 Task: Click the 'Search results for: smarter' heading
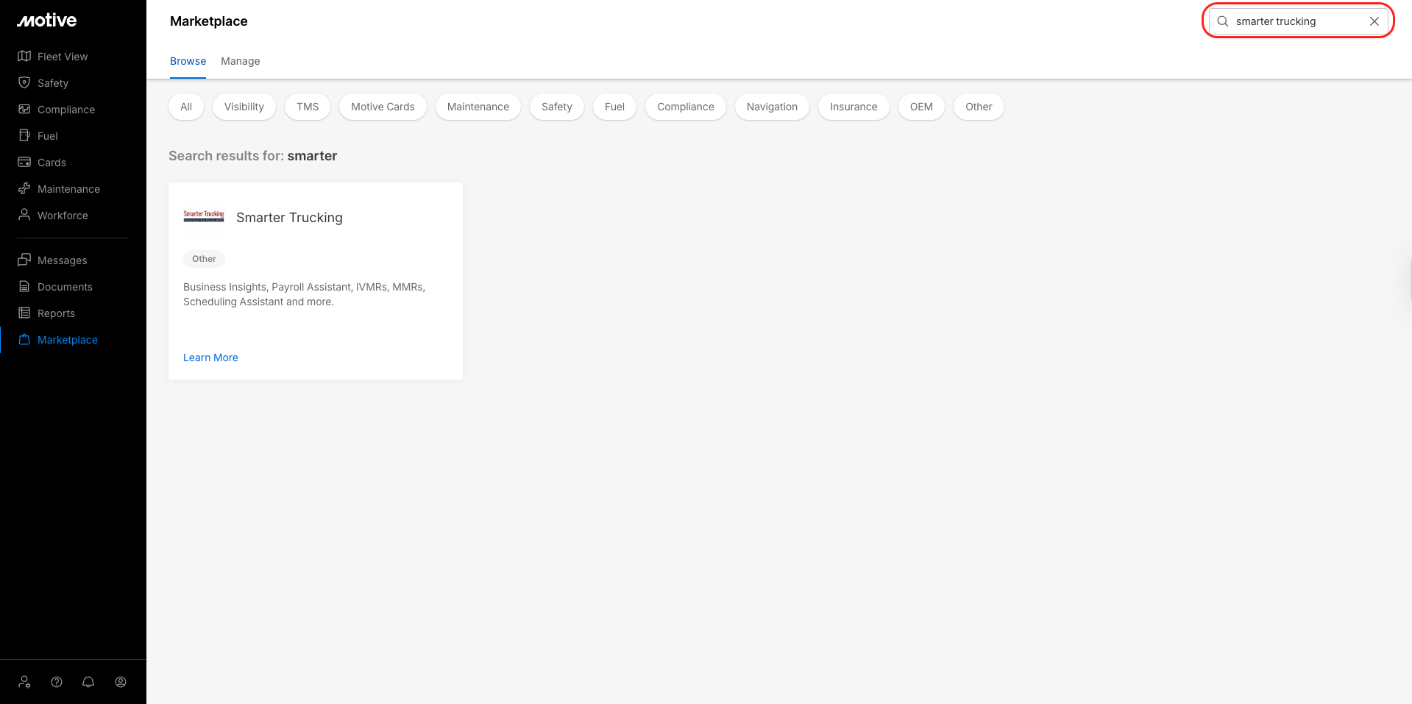[x=253, y=156]
